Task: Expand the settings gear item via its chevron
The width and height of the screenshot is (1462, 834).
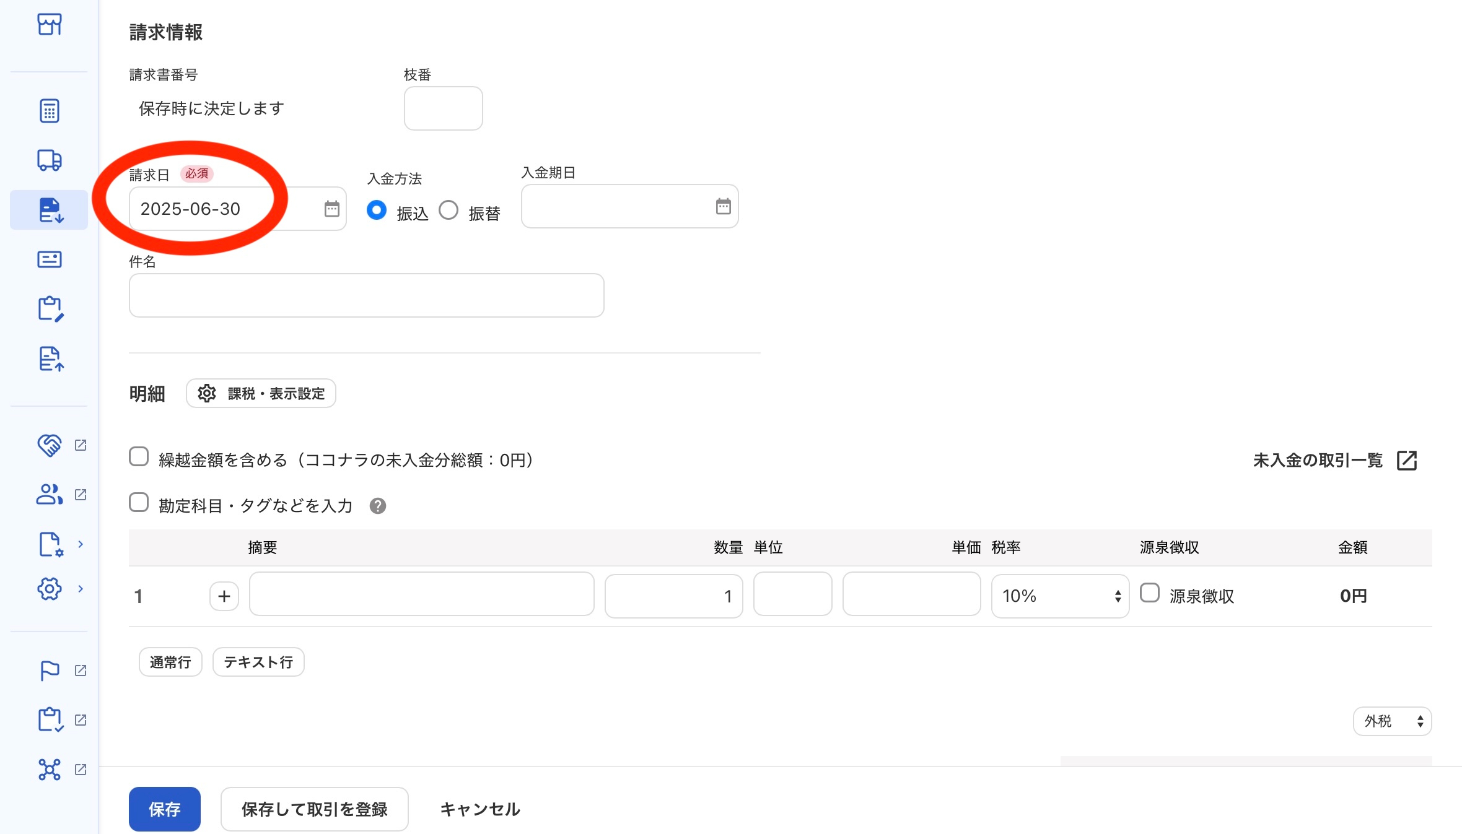Action: tap(81, 589)
